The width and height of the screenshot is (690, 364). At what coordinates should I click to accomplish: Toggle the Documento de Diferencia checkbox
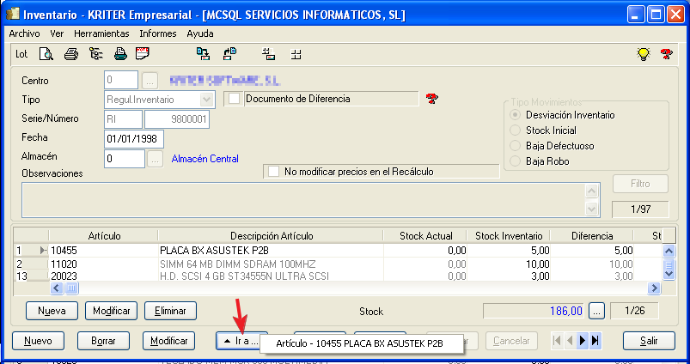234,99
